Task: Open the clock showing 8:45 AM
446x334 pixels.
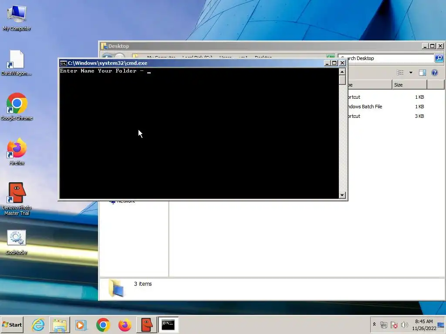Action: click(424, 324)
